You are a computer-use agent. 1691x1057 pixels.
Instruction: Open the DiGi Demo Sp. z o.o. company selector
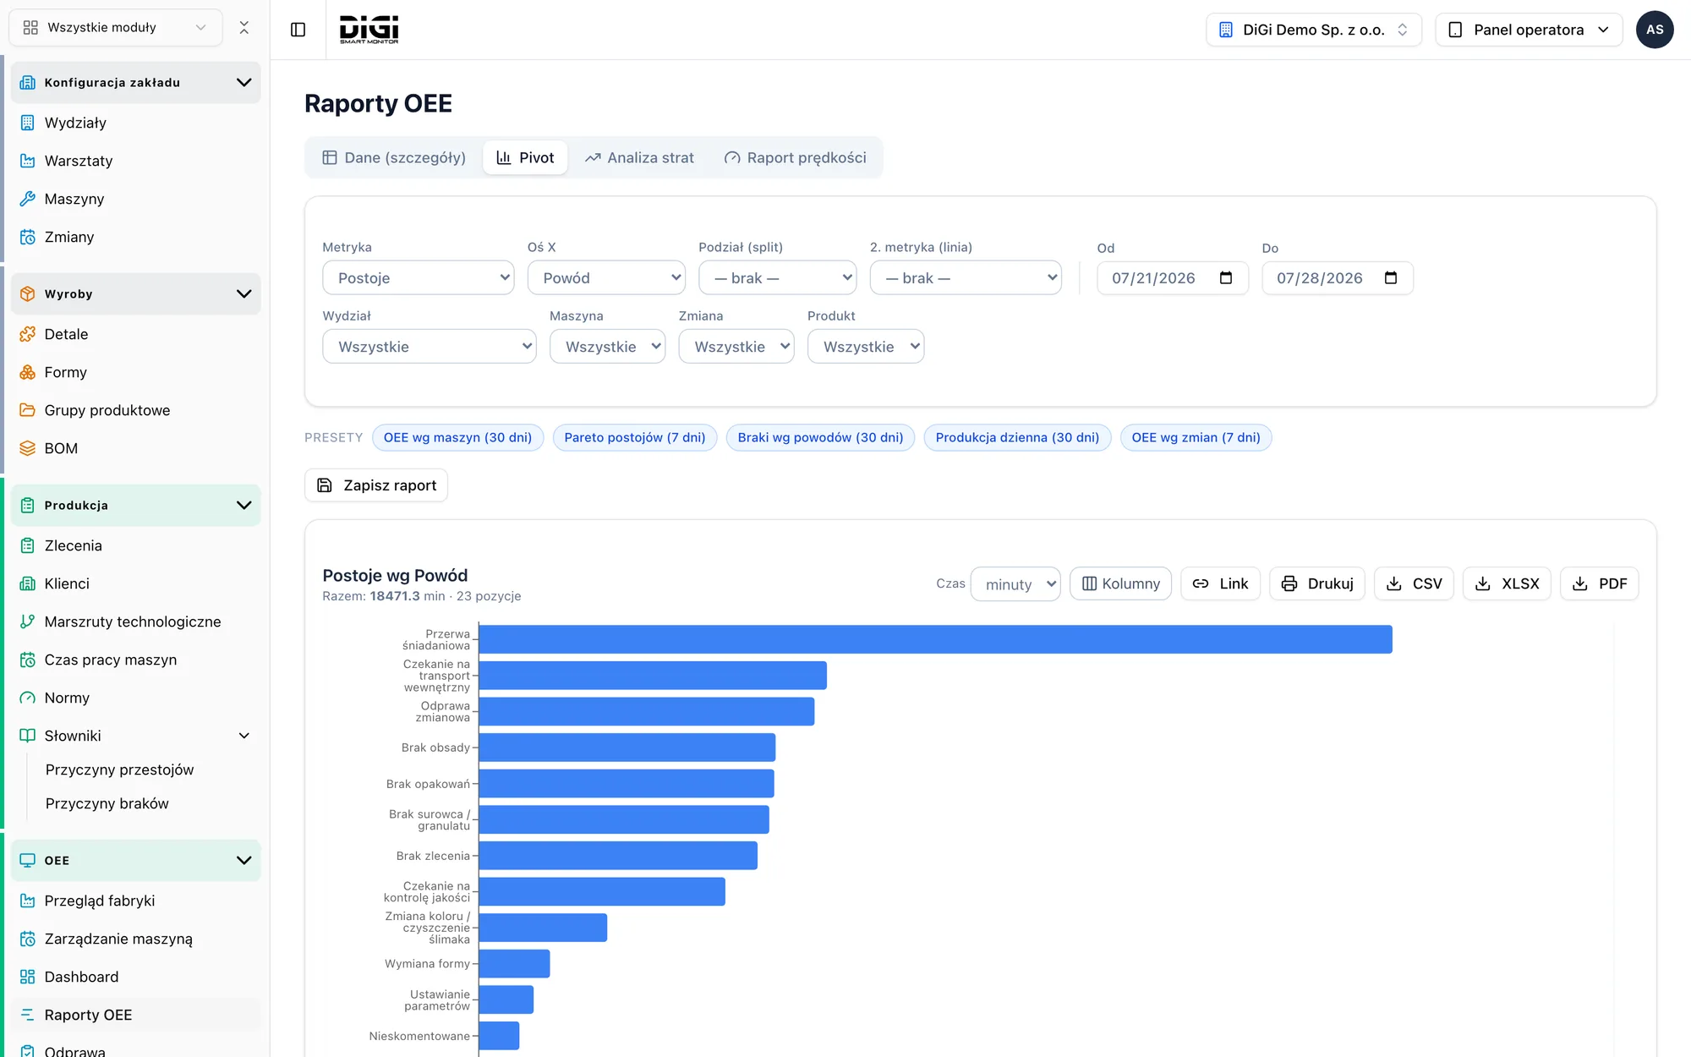1314,30
